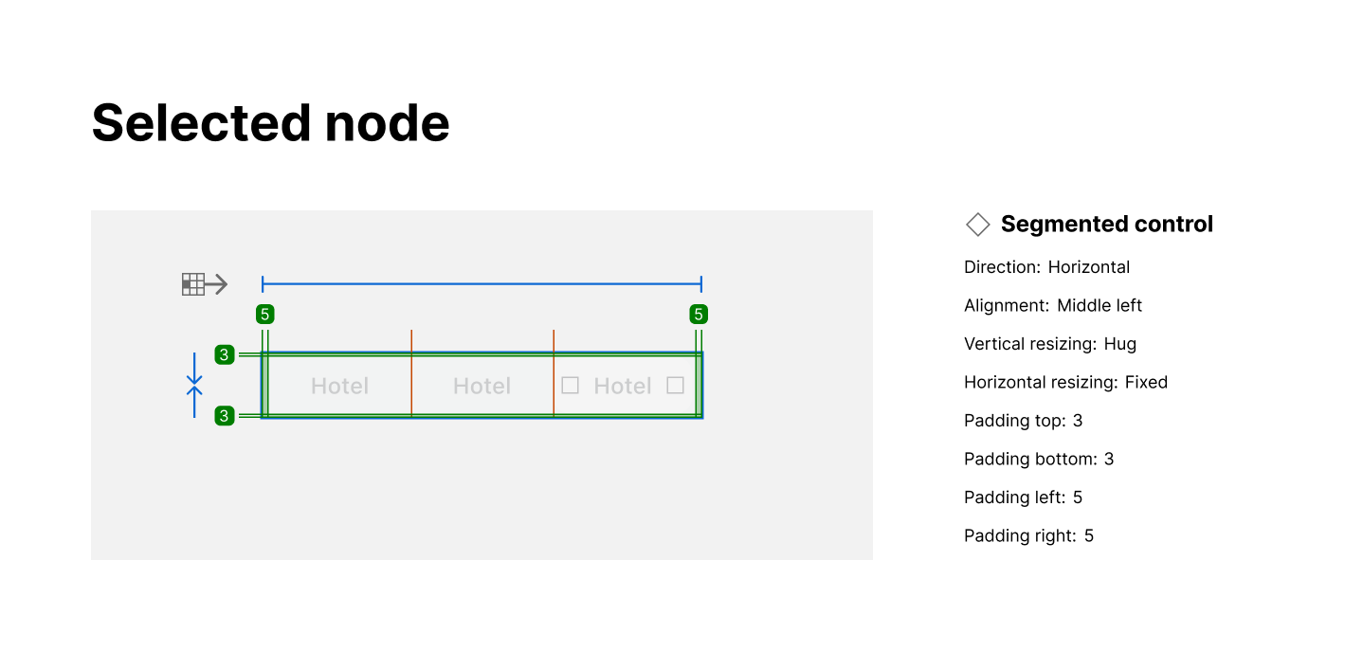This screenshot has height=651, width=1345.
Task: Click the square icon right of third Hotel
Action: pos(675,386)
